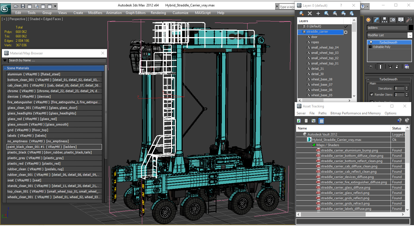Open the 3ds Max application menu logo

click(5, 9)
